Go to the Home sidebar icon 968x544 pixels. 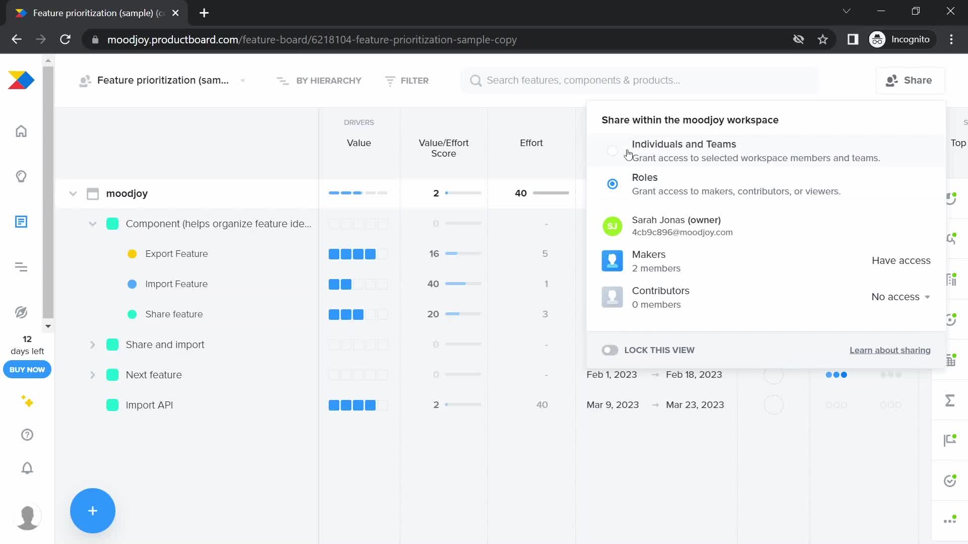[21, 131]
